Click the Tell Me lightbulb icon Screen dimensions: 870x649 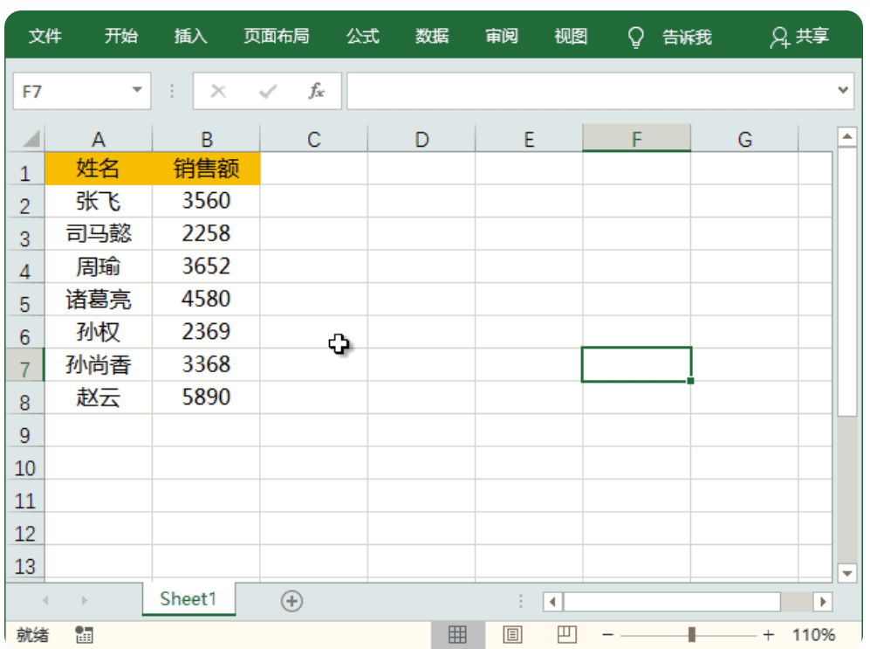coord(635,38)
